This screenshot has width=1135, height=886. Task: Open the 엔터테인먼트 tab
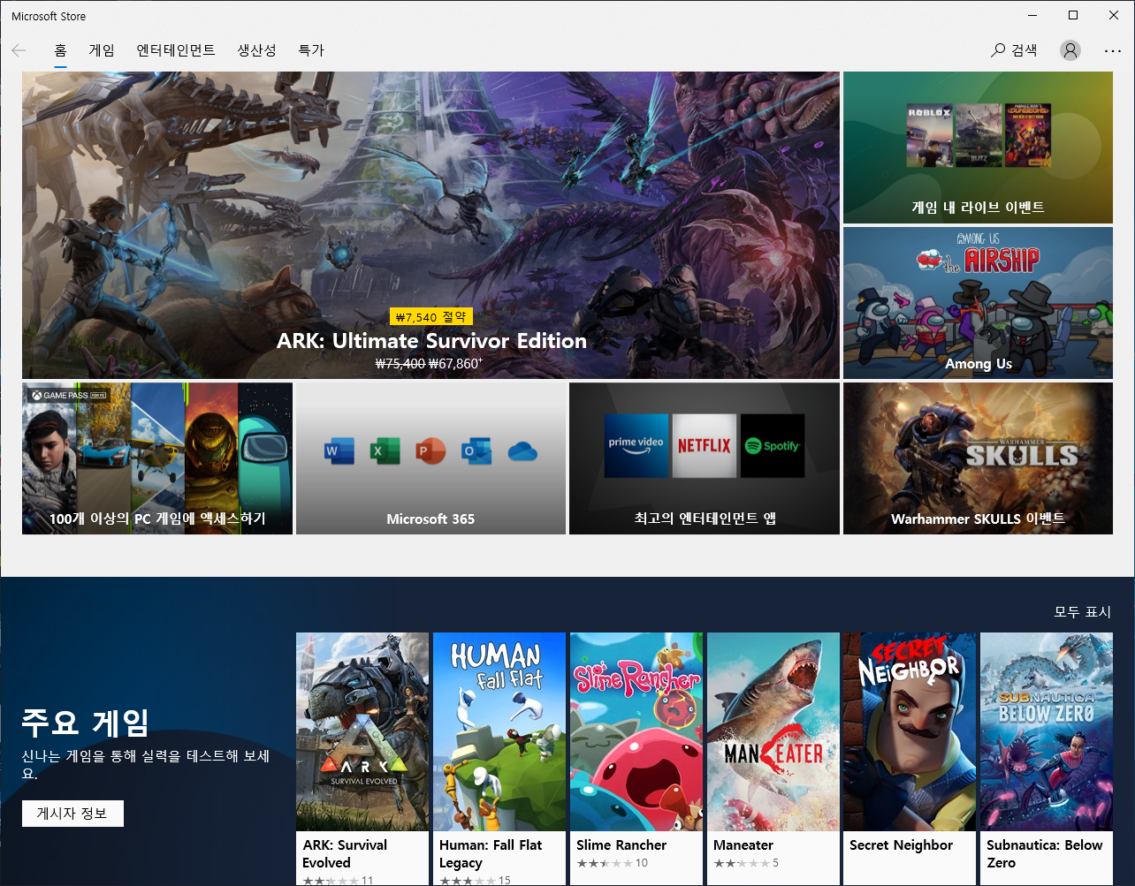[176, 50]
